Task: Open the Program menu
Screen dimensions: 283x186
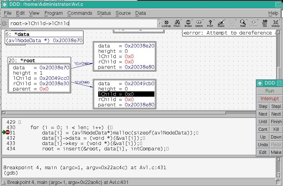Action: pos(54,13)
